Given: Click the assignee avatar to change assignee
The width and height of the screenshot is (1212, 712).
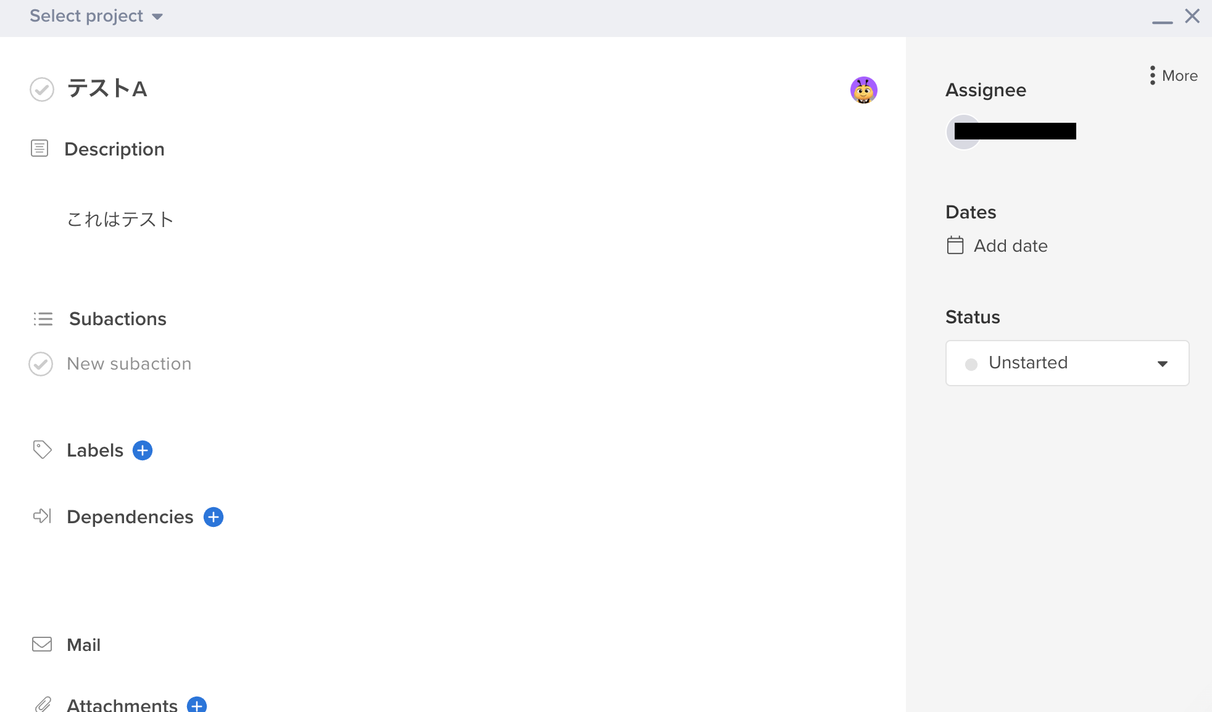Looking at the screenshot, I should 963,131.
